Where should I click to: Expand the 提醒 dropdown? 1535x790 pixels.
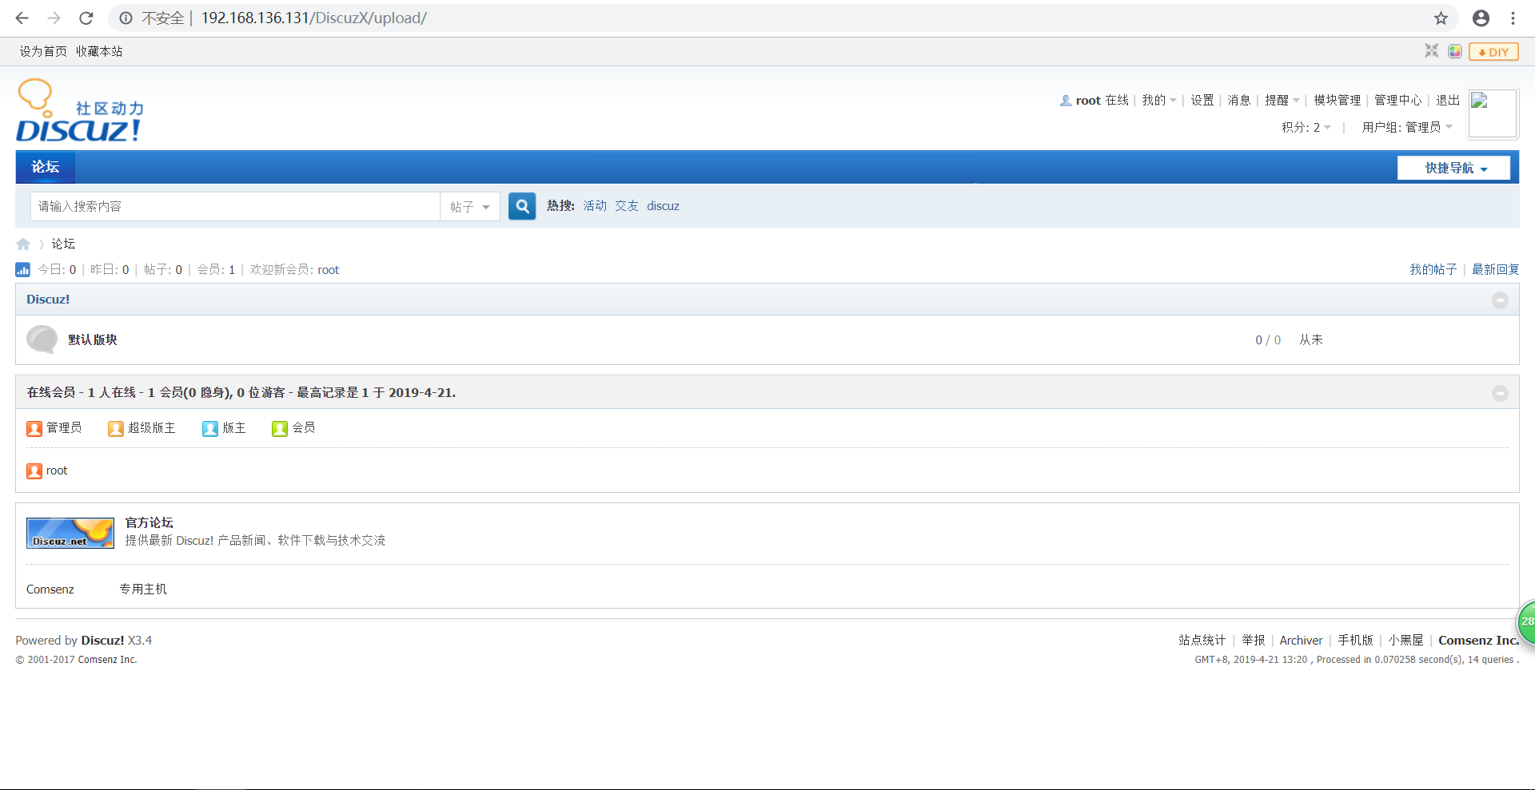tap(1282, 100)
